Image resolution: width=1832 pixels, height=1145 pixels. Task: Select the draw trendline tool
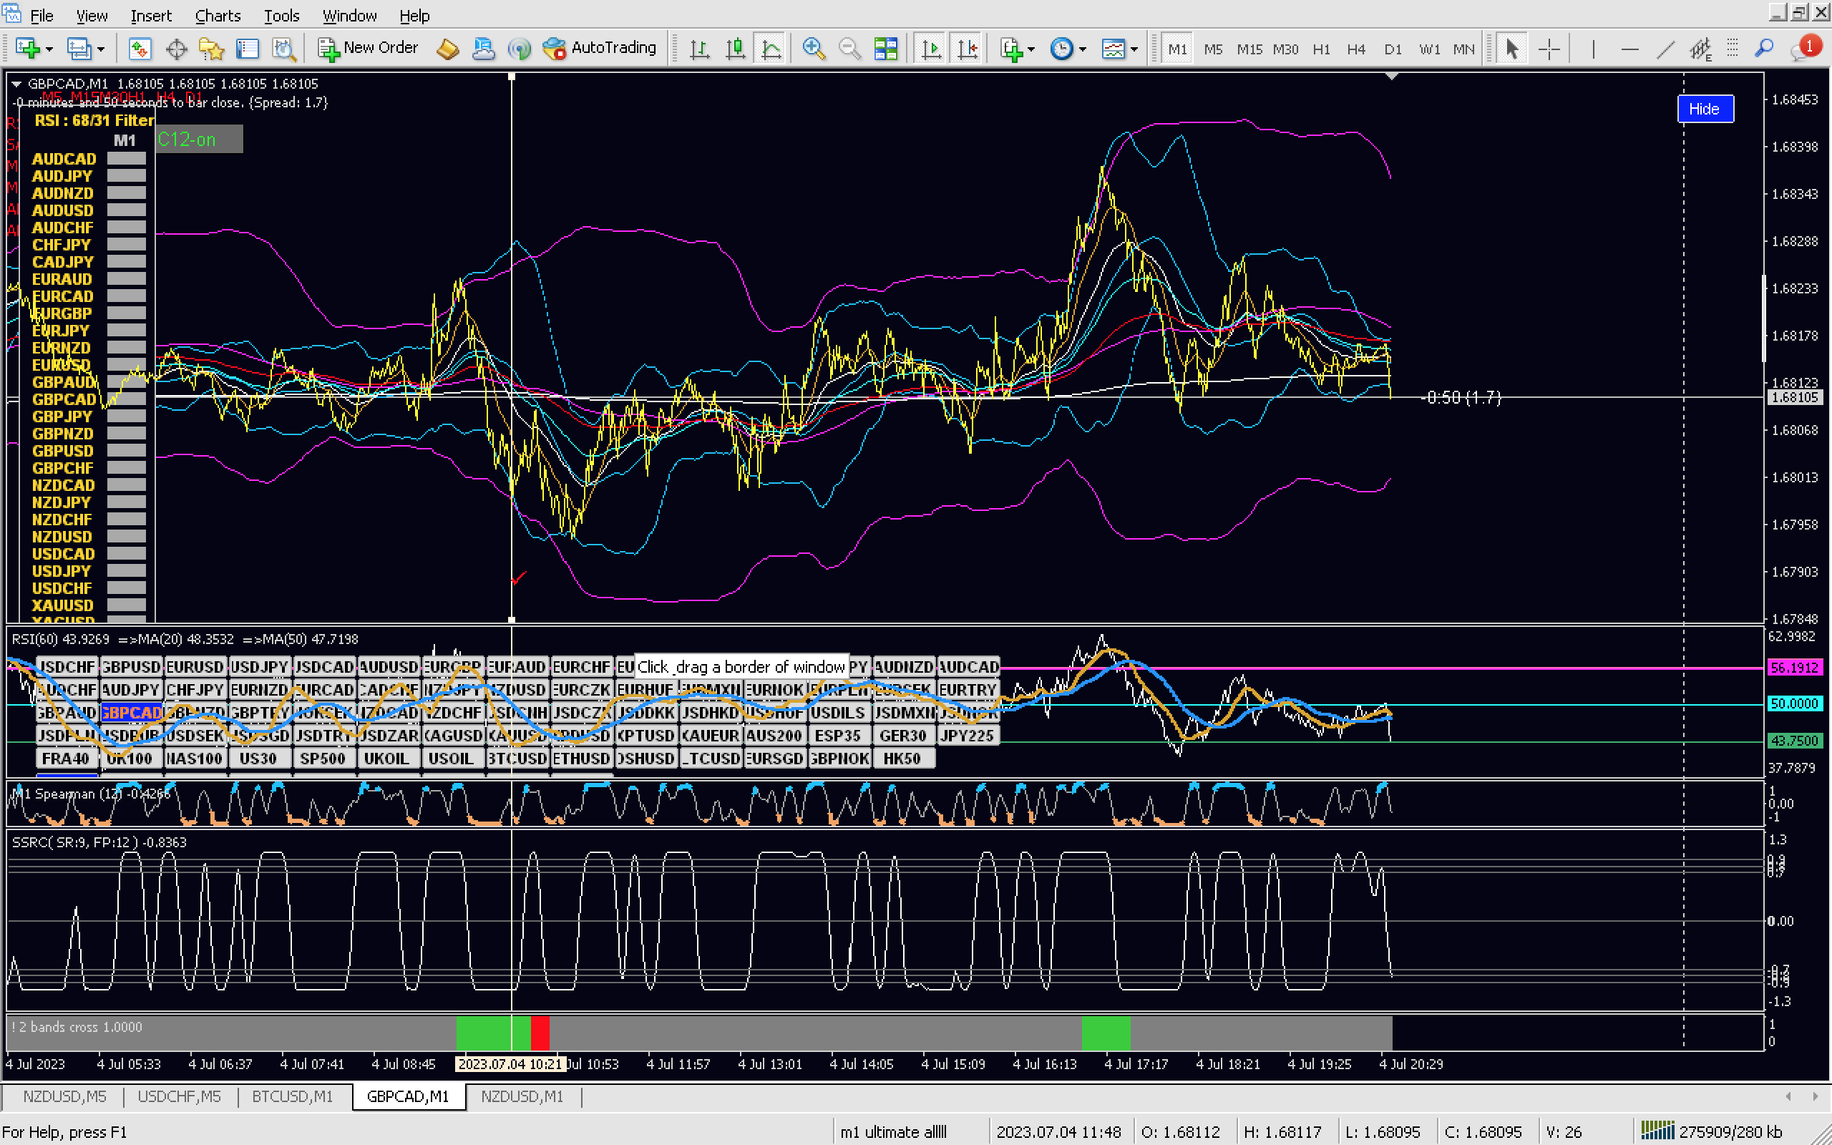(1665, 49)
